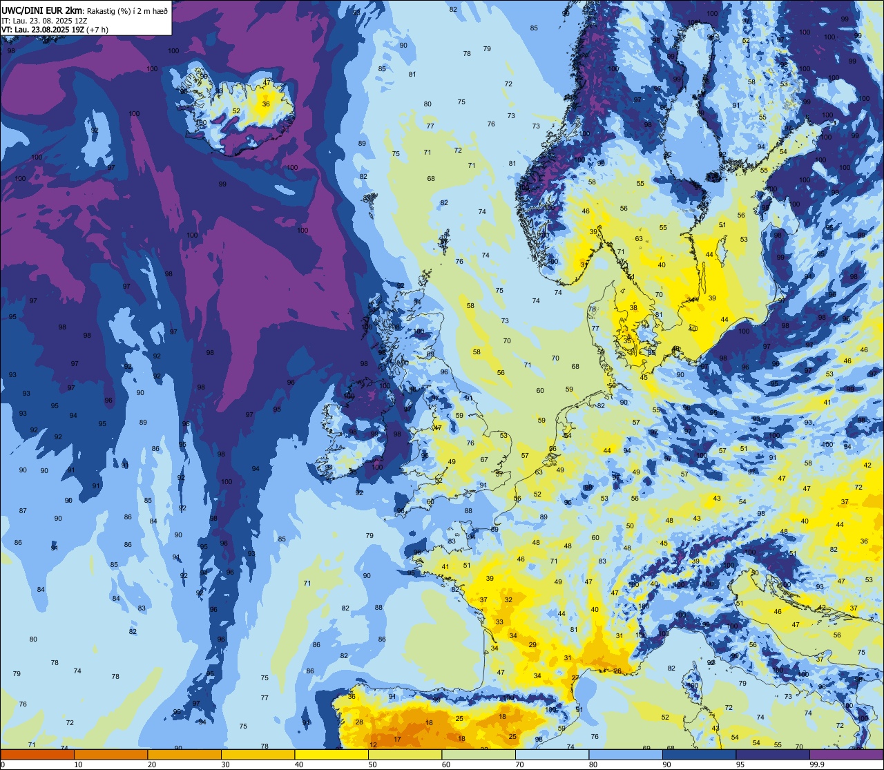This screenshot has height=770, width=884.
Task: Click the humidity value '17' over Spain
Action: [397, 740]
